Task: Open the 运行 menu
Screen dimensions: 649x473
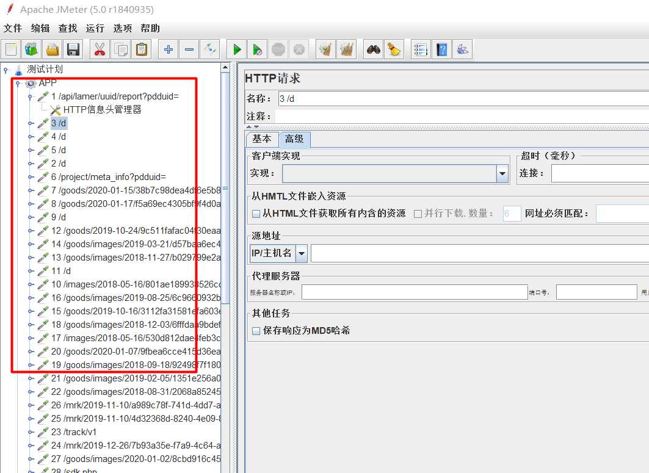Action: click(x=95, y=28)
